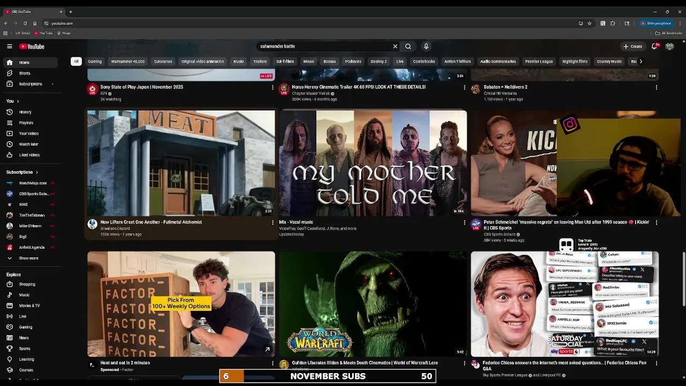Open Anfield Agenda channel subscription
686x386 pixels.
[29, 248]
